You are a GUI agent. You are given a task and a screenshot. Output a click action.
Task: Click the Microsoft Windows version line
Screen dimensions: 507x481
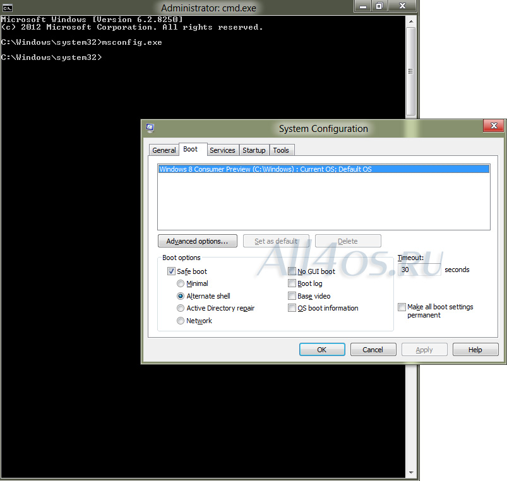(92, 20)
